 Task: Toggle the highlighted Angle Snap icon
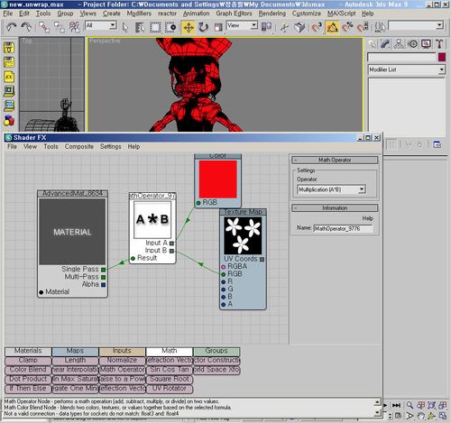pyautogui.click(x=332, y=27)
